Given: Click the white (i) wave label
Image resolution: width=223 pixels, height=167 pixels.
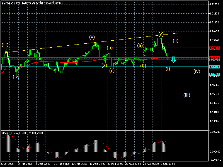Looking at the screenshot, I should tap(168, 69).
